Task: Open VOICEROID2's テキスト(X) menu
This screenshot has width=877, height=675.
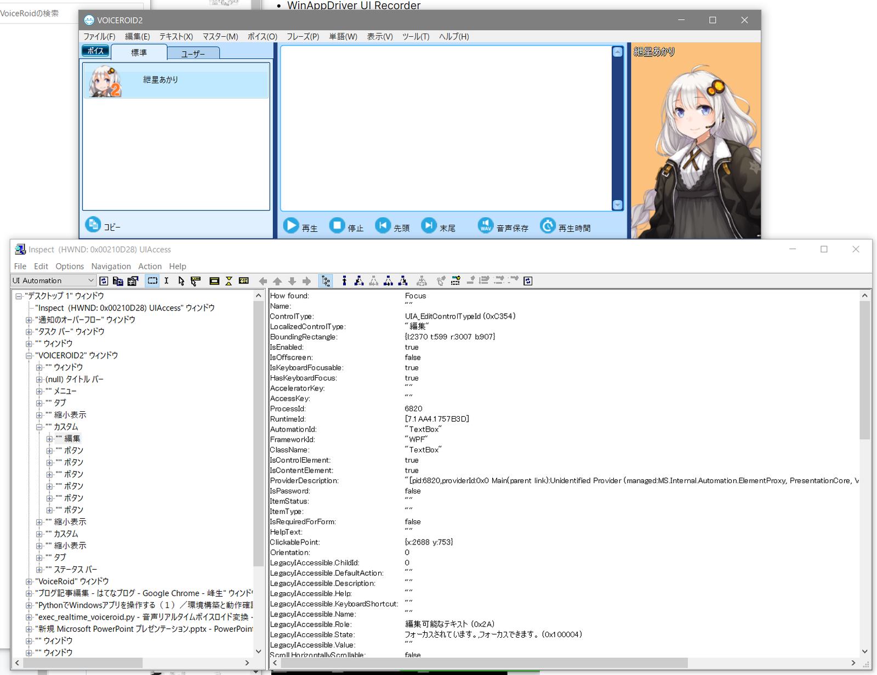Action: [x=176, y=37]
